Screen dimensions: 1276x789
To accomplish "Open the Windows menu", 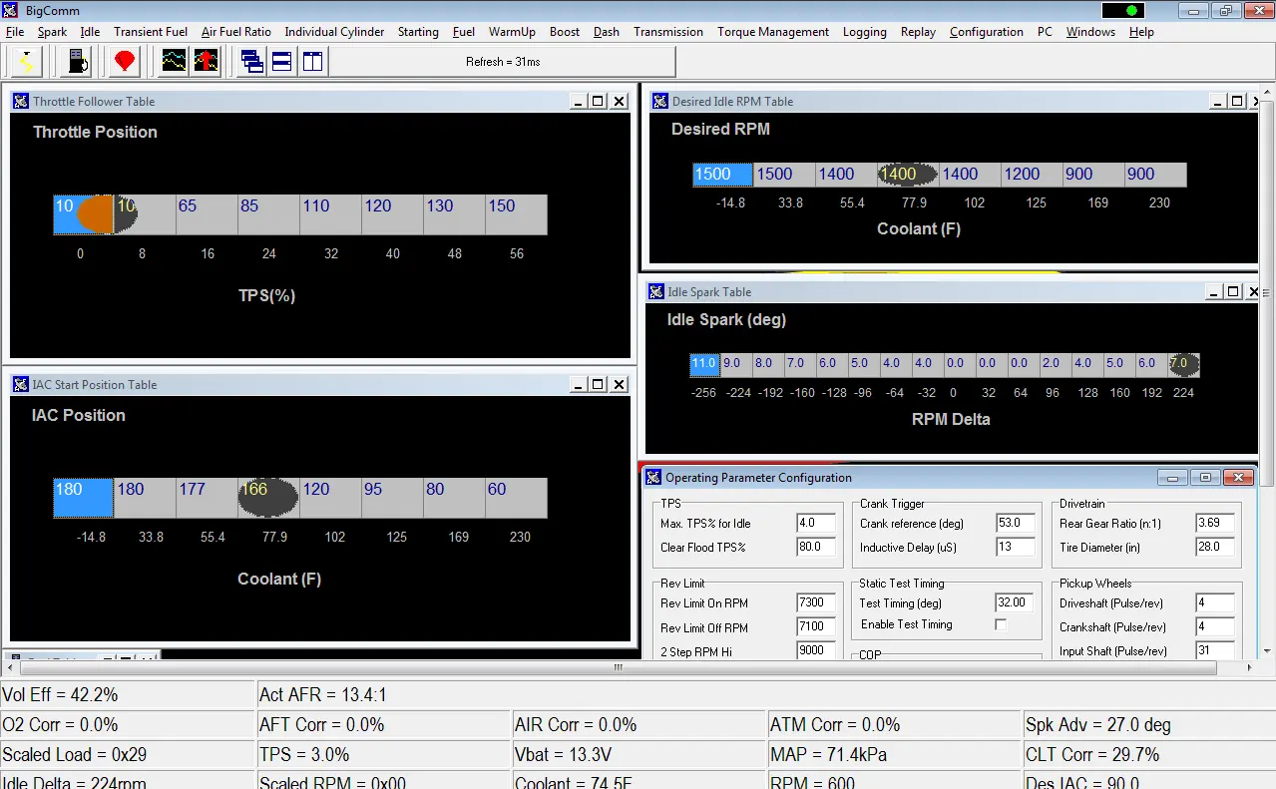I will click(1091, 32).
